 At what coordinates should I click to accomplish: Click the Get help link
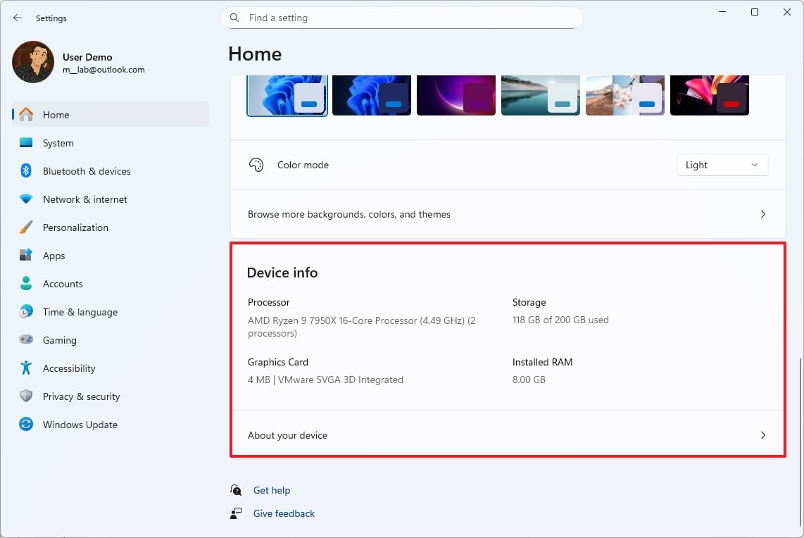(x=272, y=490)
